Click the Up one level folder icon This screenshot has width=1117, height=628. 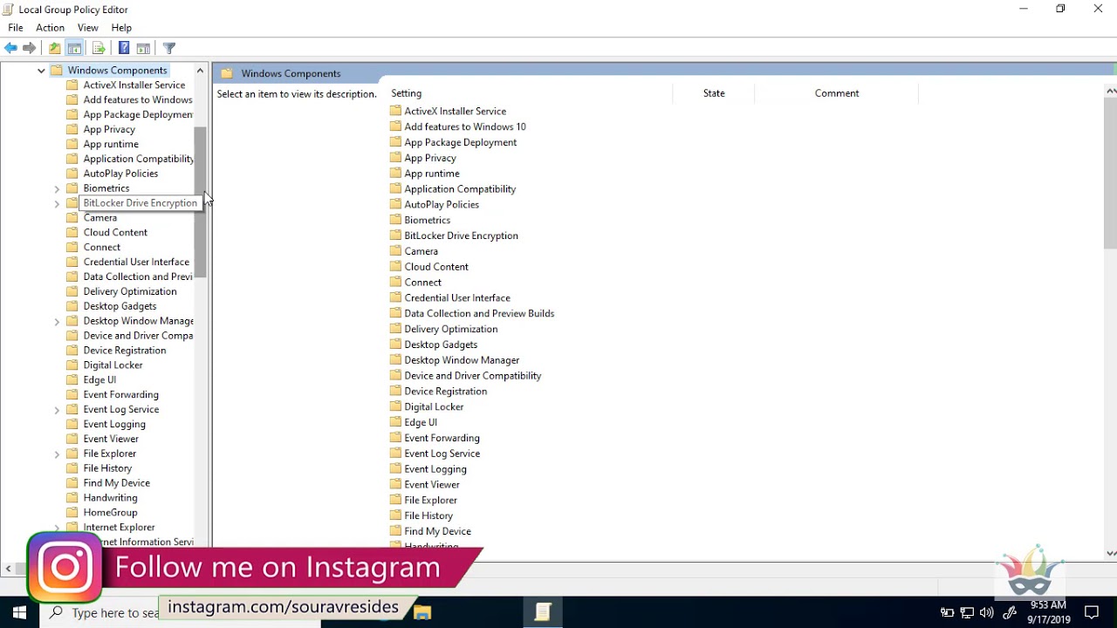pyautogui.click(x=55, y=48)
